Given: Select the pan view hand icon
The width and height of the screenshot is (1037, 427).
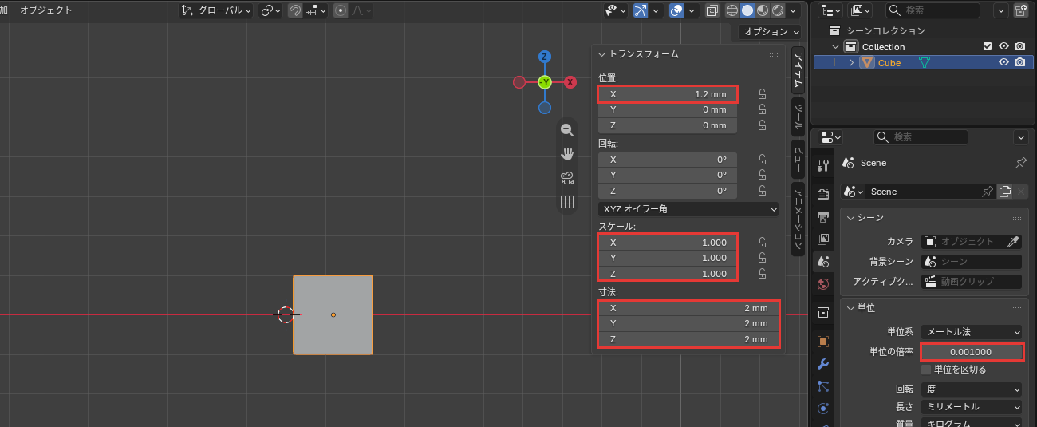Looking at the screenshot, I should click(x=567, y=154).
